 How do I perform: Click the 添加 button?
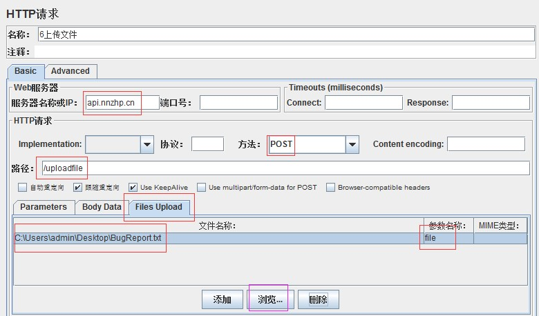pos(222,299)
